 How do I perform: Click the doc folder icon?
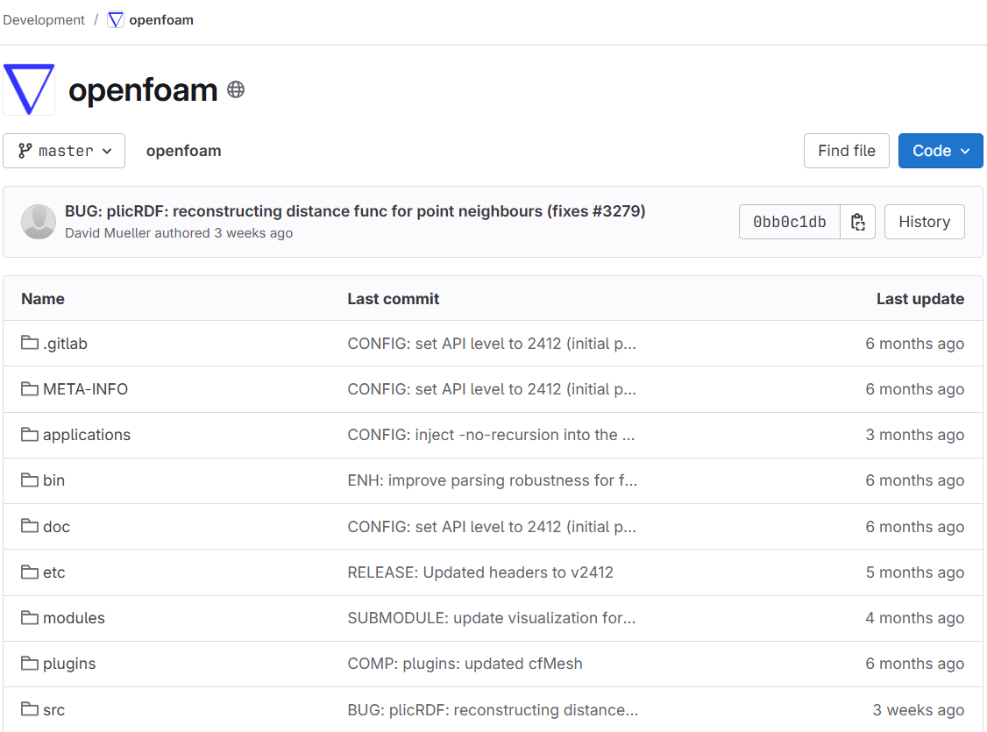click(30, 526)
